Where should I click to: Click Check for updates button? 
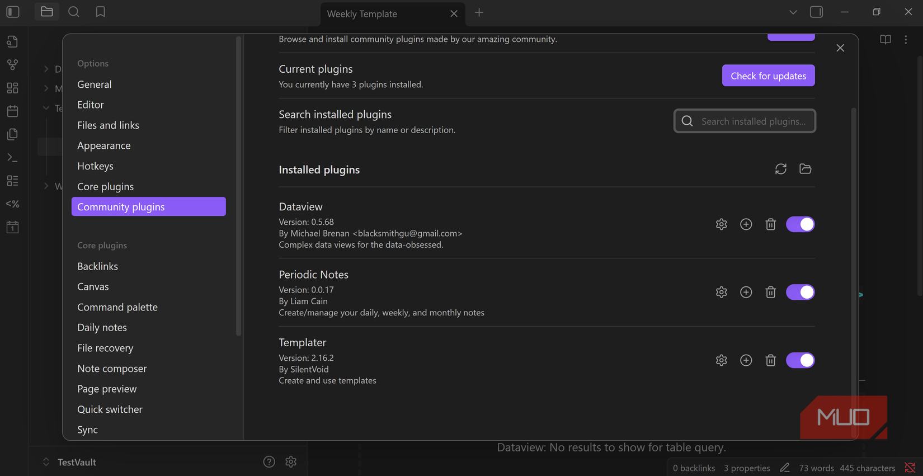[x=768, y=76]
